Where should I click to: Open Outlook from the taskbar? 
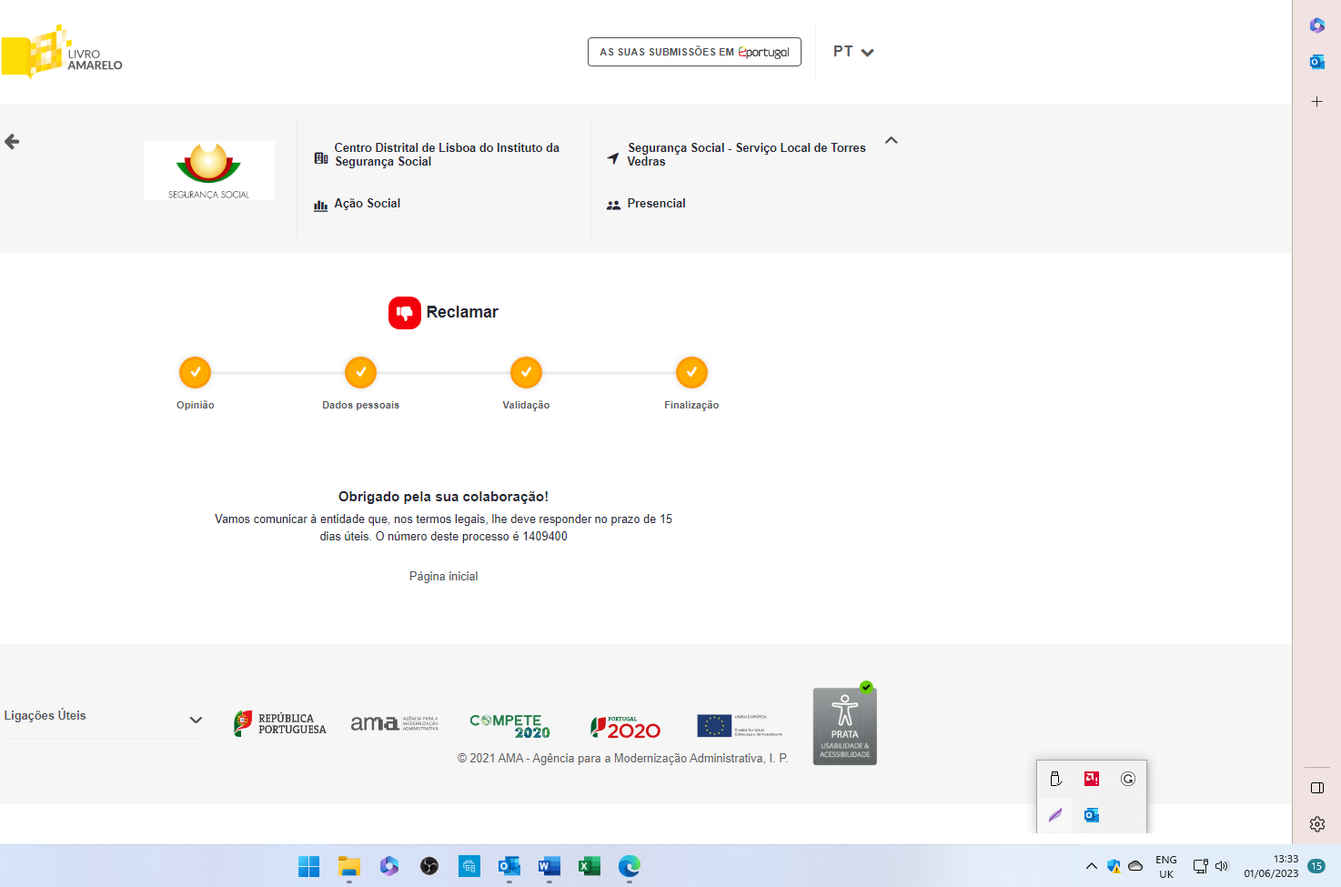tap(509, 866)
